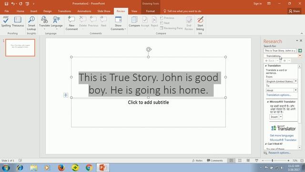The height and width of the screenshot is (172, 305).
Task: Open the Language options
Action: click(57, 23)
